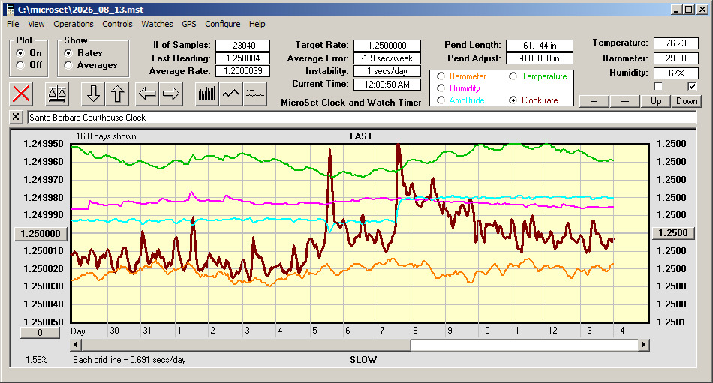Click the Current Time field
The width and height of the screenshot is (713, 383).
coord(387,84)
